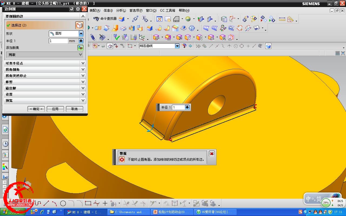This screenshot has width=346, height=216.
Task: Toggle the enable snap point icon
Action: [x=198, y=46]
